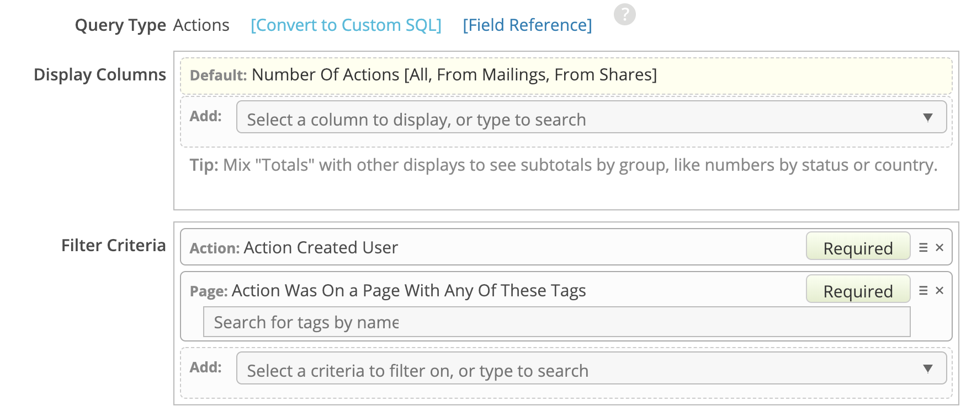The height and width of the screenshot is (412, 966).
Task: Remove the Action Created User filter
Action: click(x=940, y=248)
